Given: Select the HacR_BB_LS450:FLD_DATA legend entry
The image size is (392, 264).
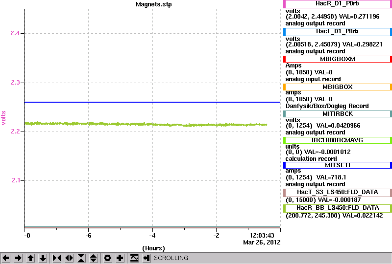Looking at the screenshot, I should (x=337, y=208).
